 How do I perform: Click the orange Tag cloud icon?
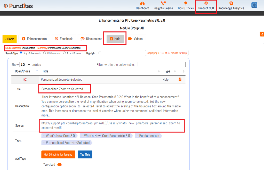click(59, 164)
